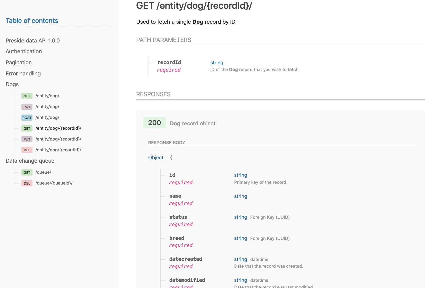Open the Error handling section
The image size is (441, 288).
pos(23,74)
